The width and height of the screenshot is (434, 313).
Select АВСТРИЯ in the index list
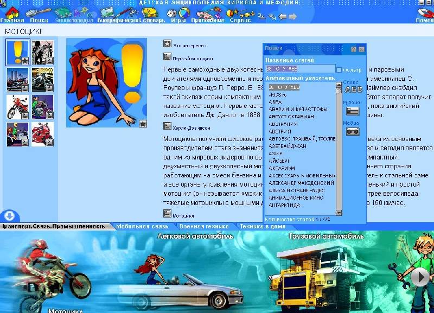tap(280, 131)
